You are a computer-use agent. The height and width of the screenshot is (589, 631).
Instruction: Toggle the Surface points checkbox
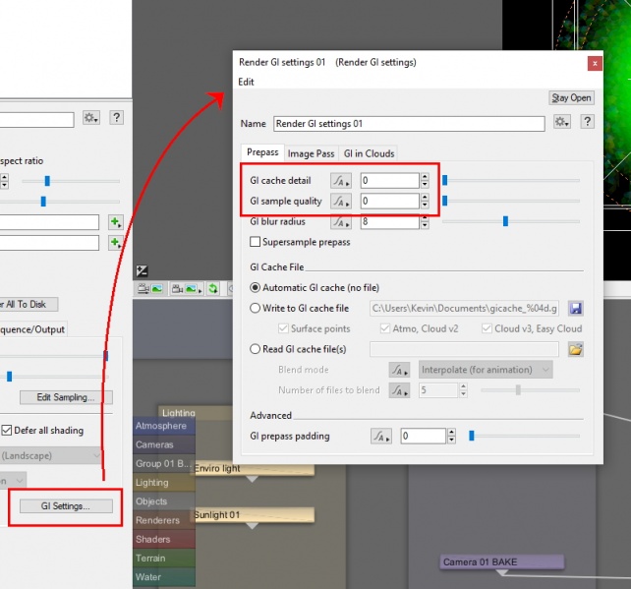[283, 328]
